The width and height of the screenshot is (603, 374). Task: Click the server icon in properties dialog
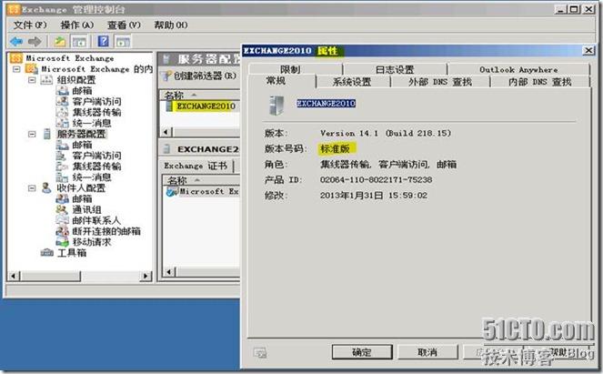[x=276, y=106]
